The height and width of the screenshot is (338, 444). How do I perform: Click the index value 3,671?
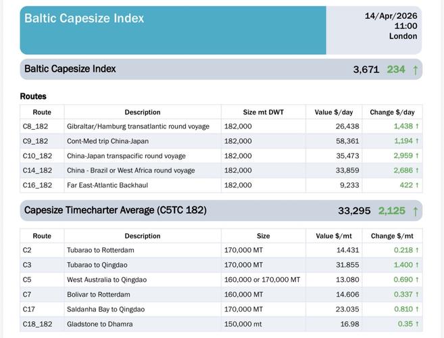point(366,70)
